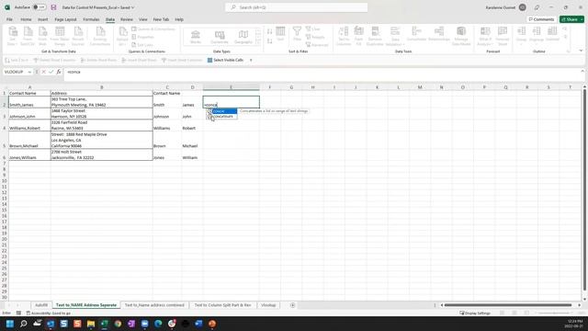Viewport: 588px width, 331px height.
Task: Cancel formula entry with X icon
Action: (43, 72)
